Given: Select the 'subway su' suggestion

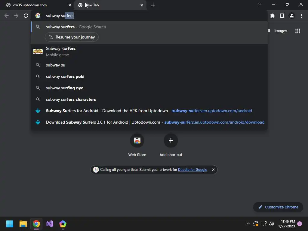Looking at the screenshot, I should (x=149, y=65).
